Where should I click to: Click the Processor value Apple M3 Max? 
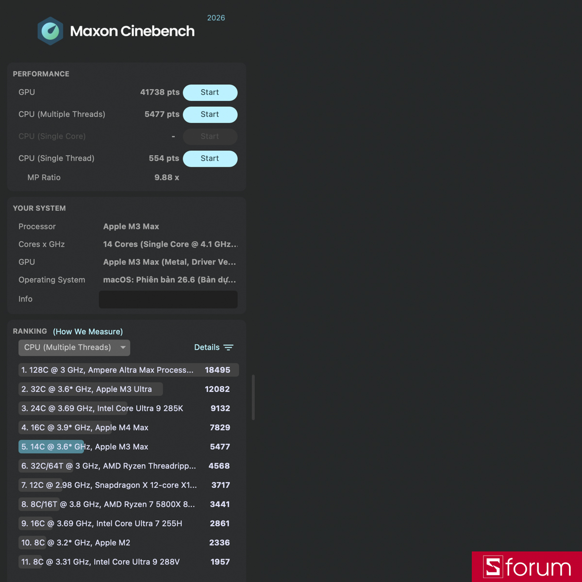coord(131,226)
